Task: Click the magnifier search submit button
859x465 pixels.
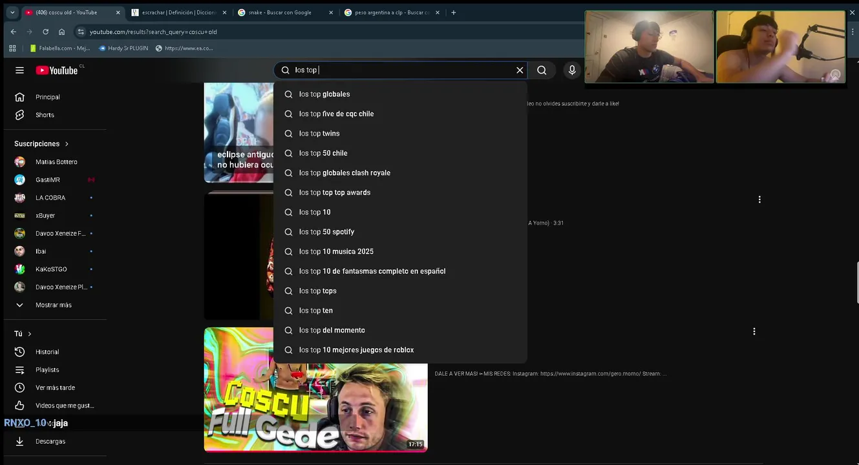Action: pyautogui.click(x=542, y=70)
